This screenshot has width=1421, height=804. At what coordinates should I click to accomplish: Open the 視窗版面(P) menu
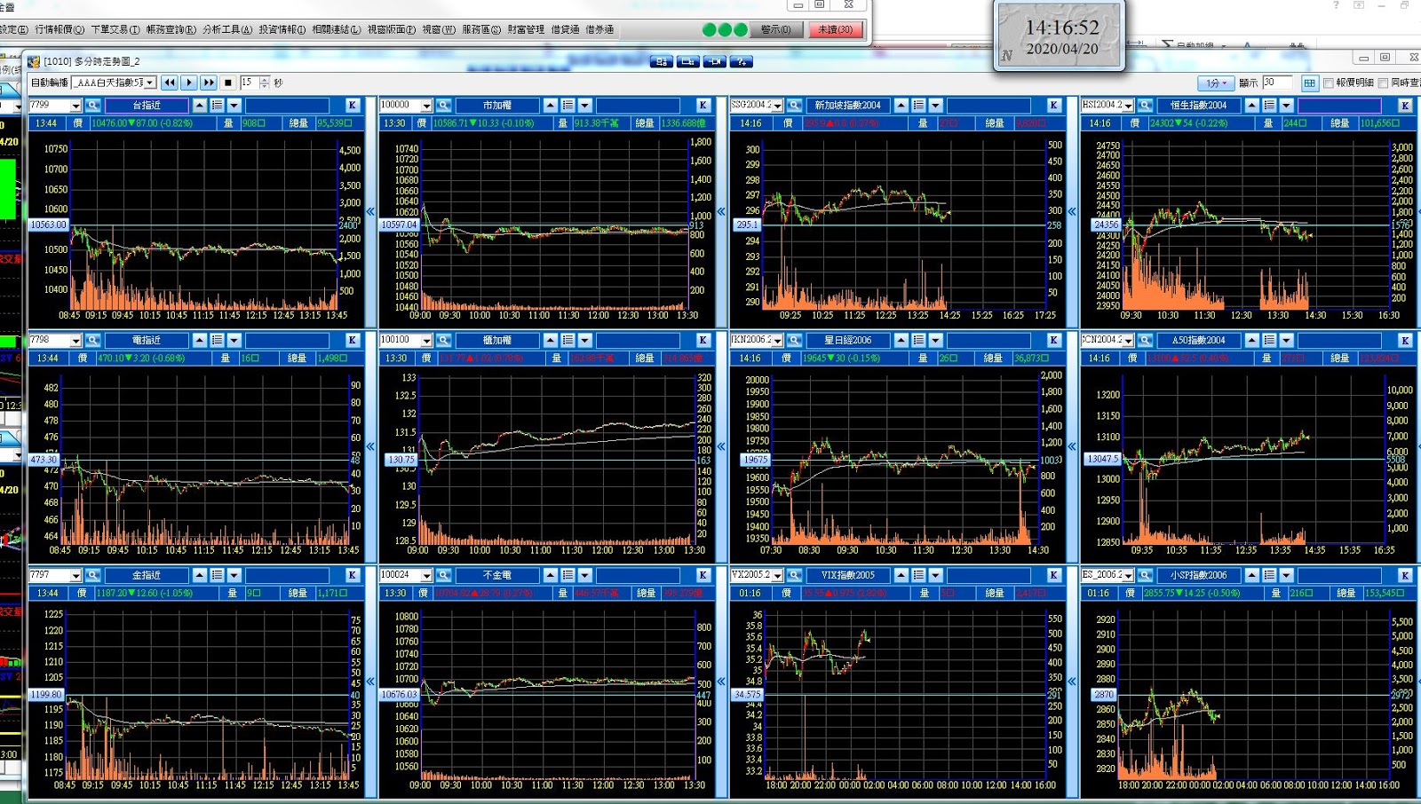click(x=392, y=29)
